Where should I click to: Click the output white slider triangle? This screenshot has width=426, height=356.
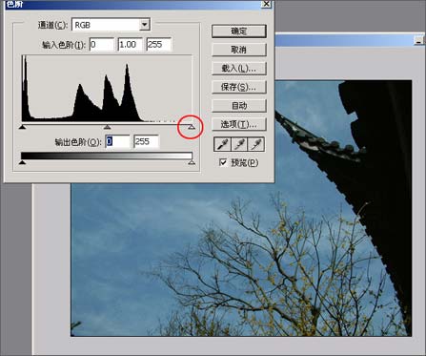(192, 162)
